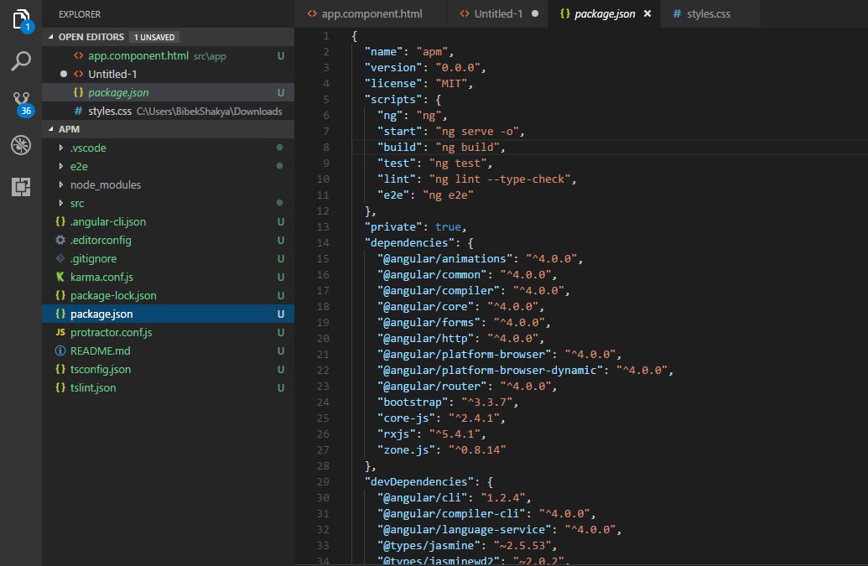
Task: Open the tsconfig.json file
Action: pos(168,369)
